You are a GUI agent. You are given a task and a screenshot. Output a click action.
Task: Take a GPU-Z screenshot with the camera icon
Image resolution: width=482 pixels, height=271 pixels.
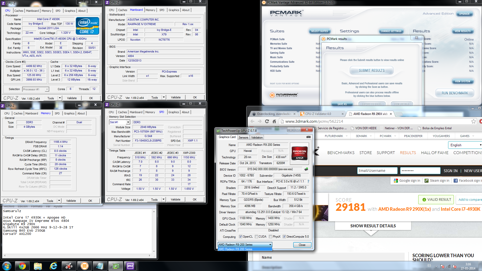point(309,137)
